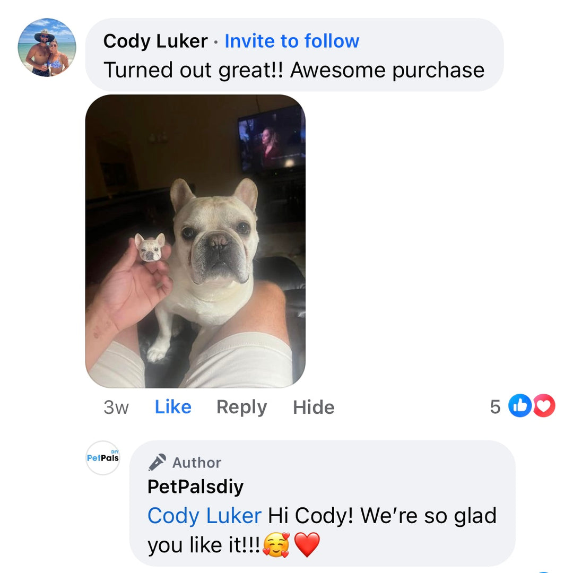Click the blue thumbs-up reaction icon
Viewport: 573px width, 573px height.
tap(520, 406)
